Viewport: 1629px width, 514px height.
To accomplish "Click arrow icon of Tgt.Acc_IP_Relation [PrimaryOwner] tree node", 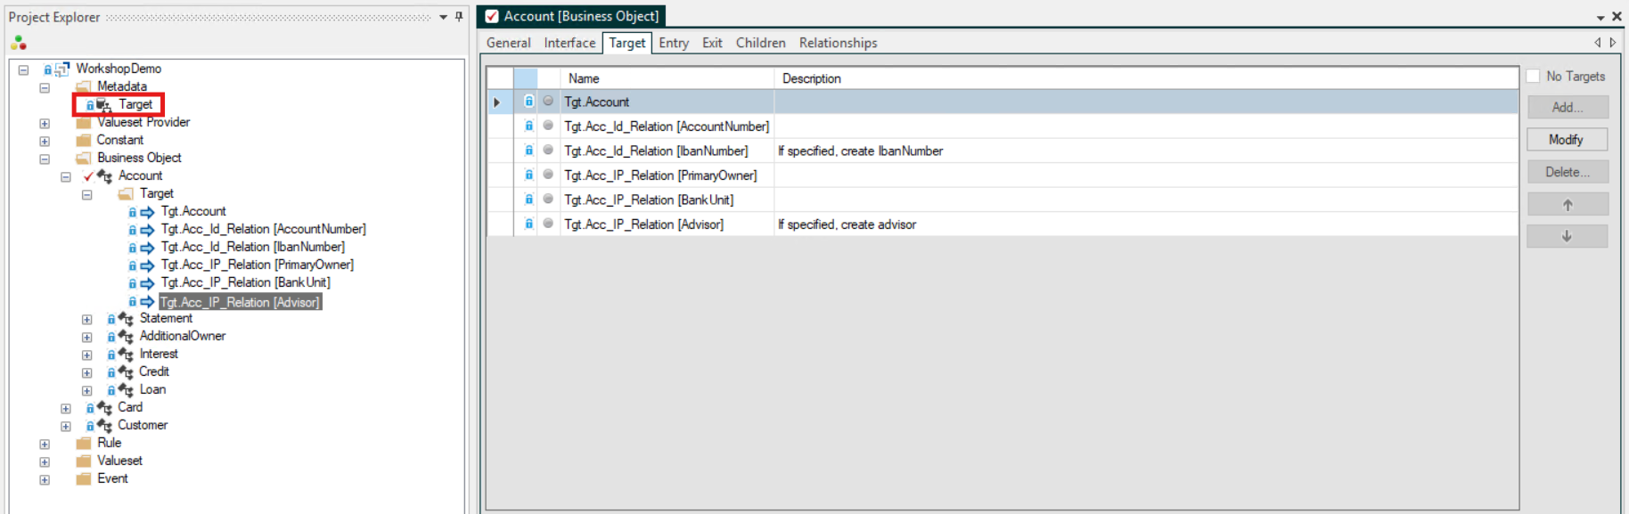I will coord(147,265).
